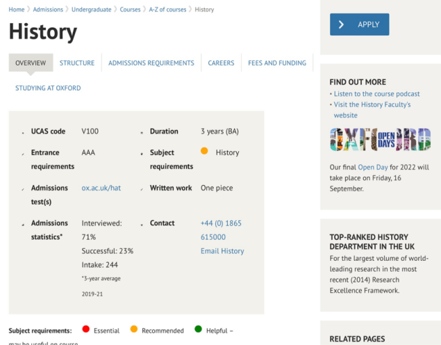
Task: Open the Admissions Requirements tab
Action: pyautogui.click(x=151, y=63)
